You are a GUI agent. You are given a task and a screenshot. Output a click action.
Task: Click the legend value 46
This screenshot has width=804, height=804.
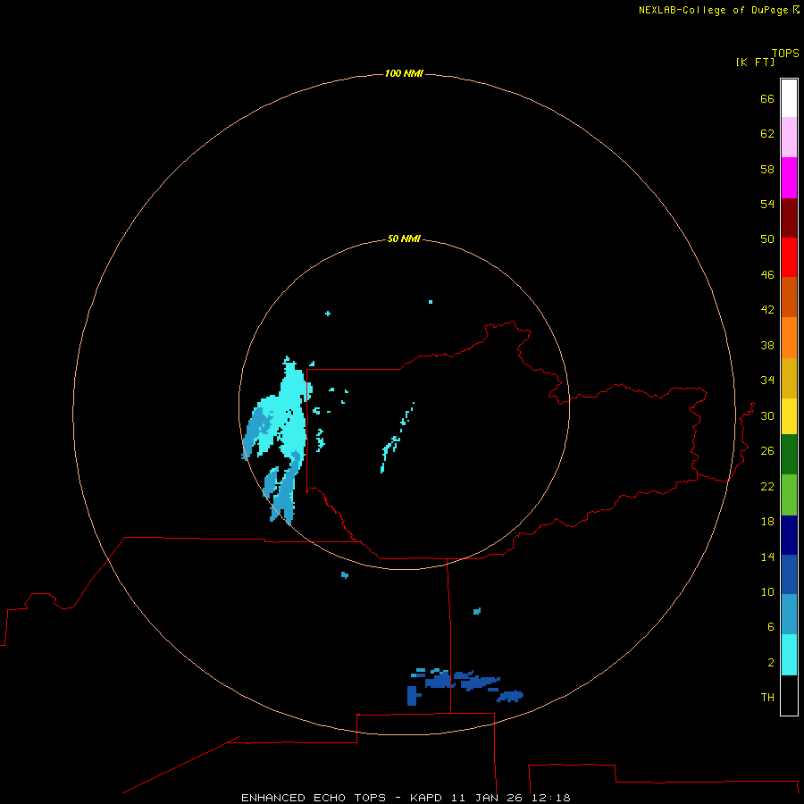[x=767, y=274]
